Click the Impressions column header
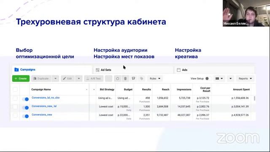Image resolution: width=270 pixels, height=152 pixels. pyautogui.click(x=184, y=90)
